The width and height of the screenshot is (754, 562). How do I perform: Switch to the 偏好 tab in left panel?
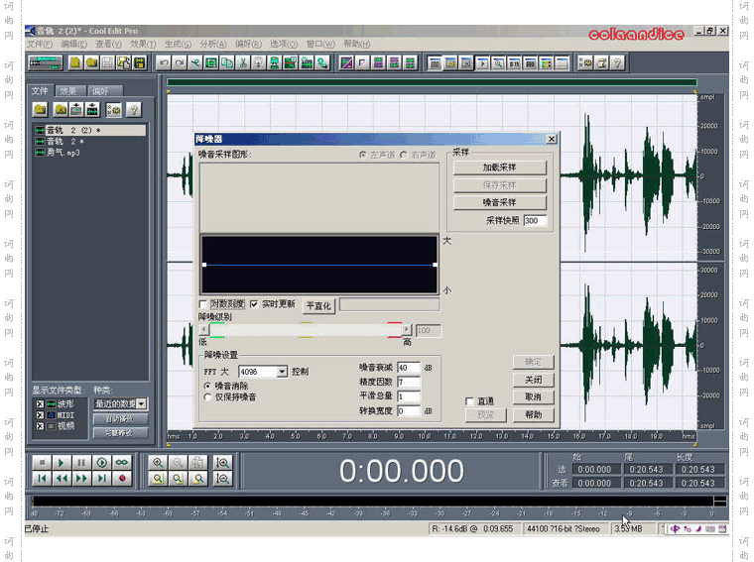104,91
